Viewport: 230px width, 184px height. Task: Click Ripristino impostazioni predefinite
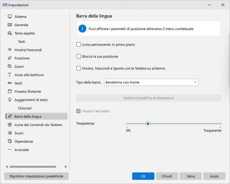point(36,176)
